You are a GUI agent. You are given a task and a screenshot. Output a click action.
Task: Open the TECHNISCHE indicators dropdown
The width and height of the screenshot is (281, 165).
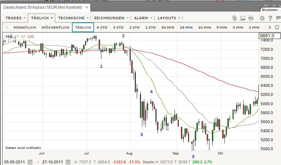coord(73,18)
